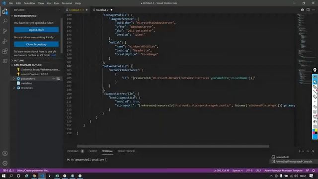Switch to the PROBLEMS panel tab
318x179 pixels.
[73, 151]
